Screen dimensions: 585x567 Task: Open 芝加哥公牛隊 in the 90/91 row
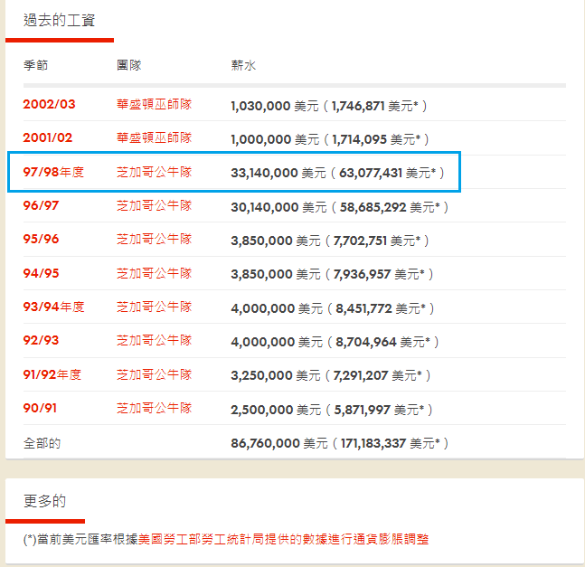[155, 410]
